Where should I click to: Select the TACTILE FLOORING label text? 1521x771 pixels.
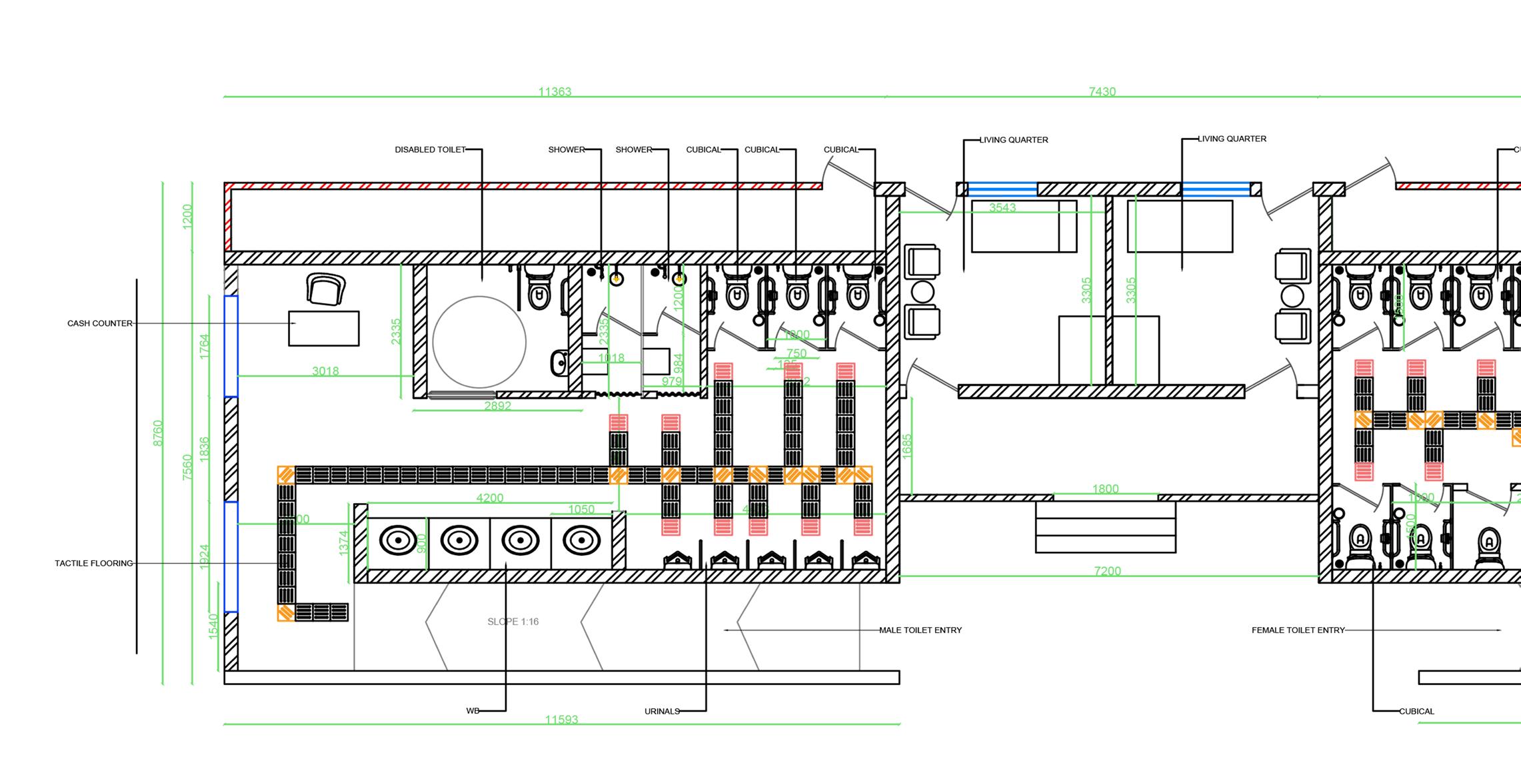pyautogui.click(x=94, y=563)
